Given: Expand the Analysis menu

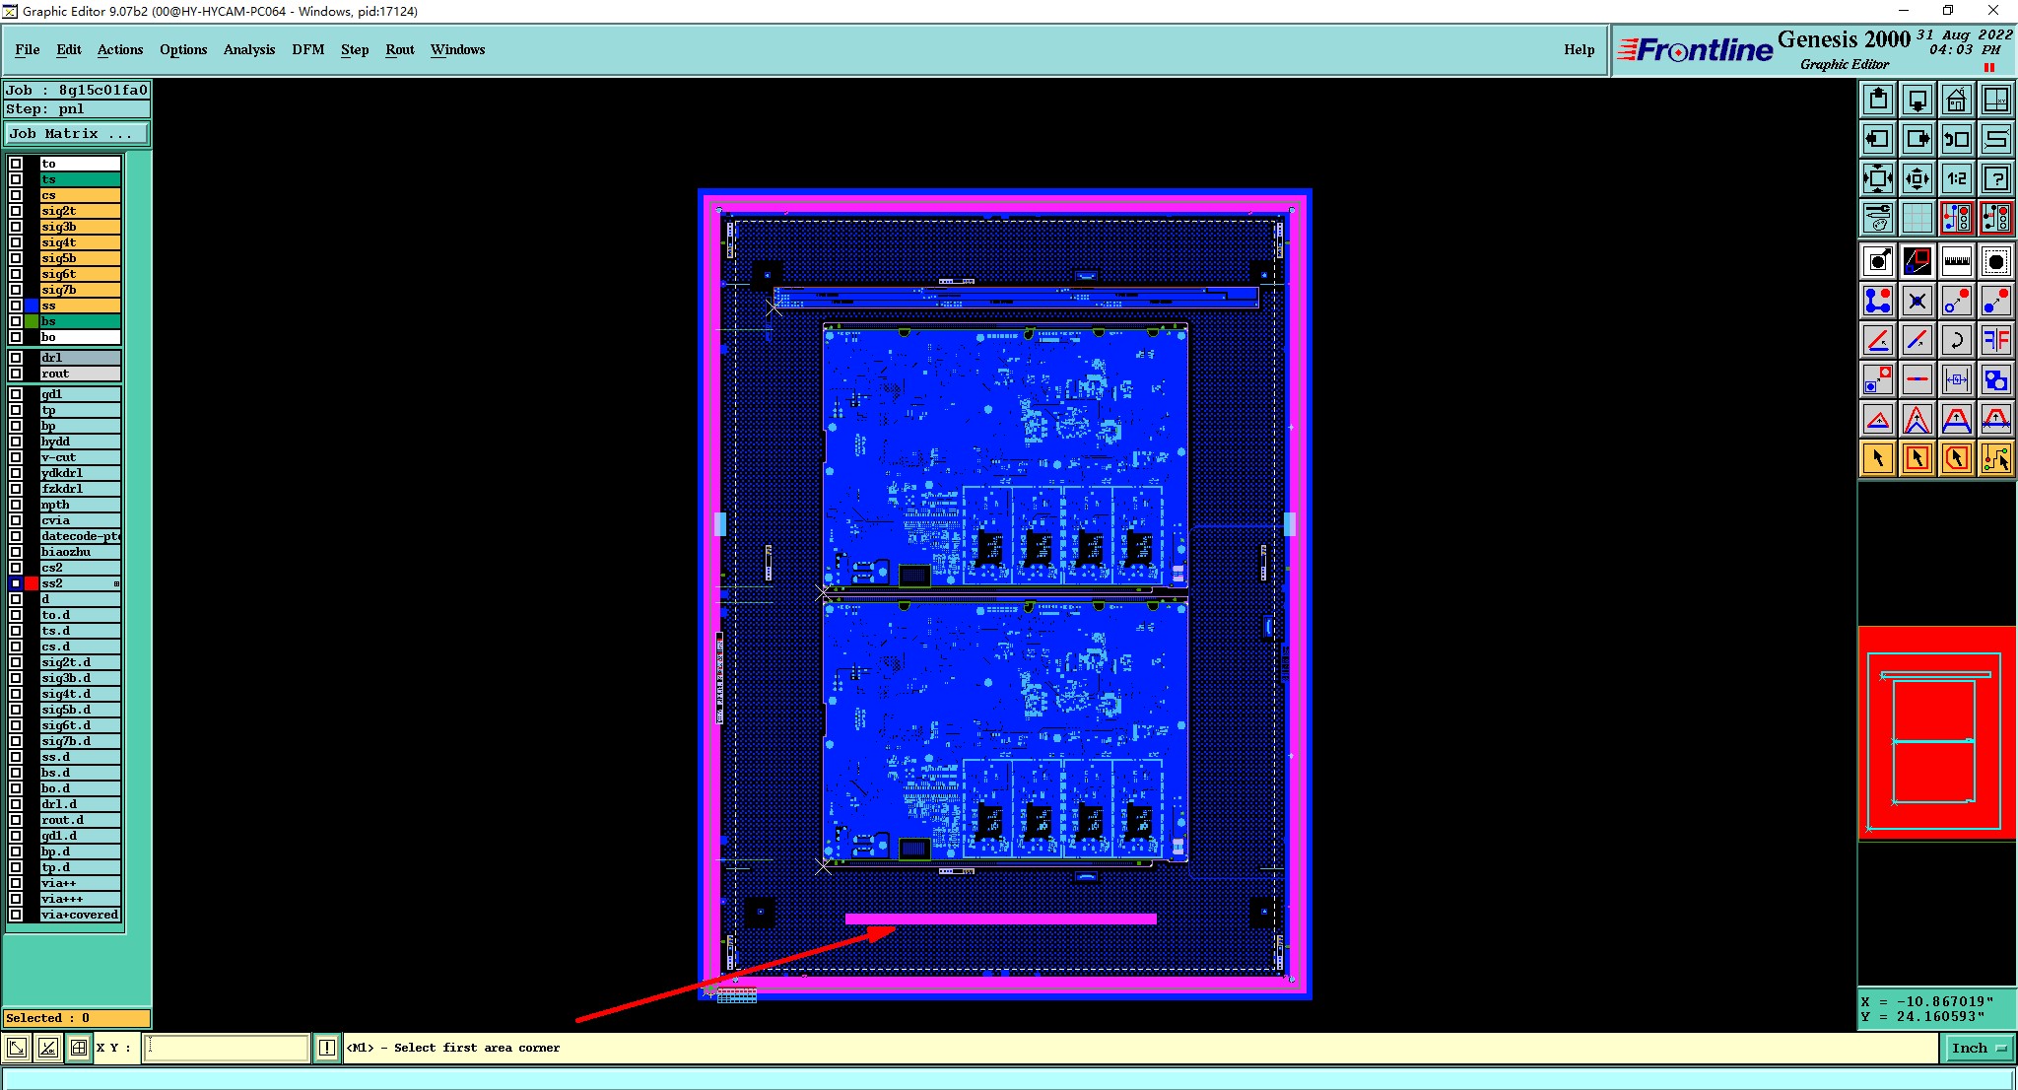Looking at the screenshot, I should (248, 49).
